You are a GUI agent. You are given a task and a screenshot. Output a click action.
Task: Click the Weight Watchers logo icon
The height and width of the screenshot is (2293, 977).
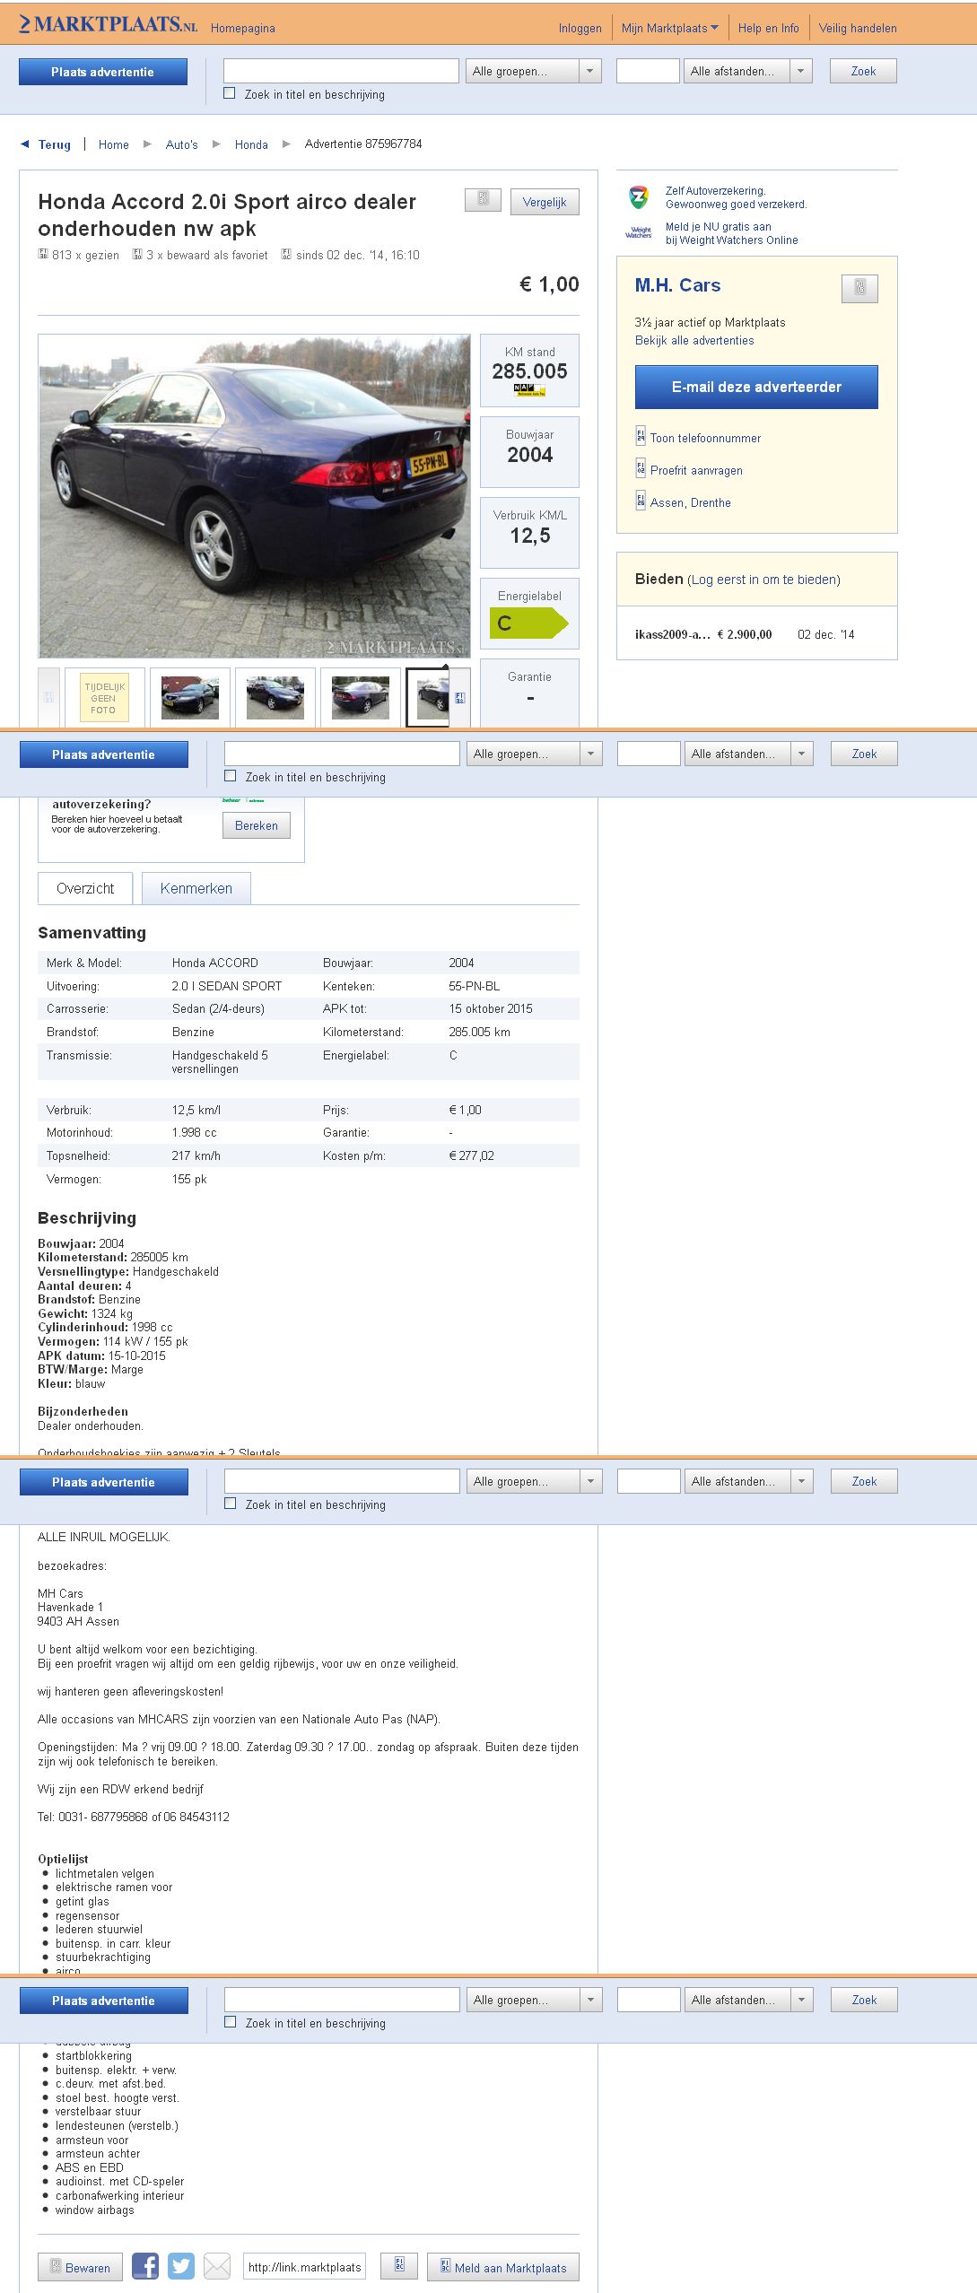click(x=639, y=233)
